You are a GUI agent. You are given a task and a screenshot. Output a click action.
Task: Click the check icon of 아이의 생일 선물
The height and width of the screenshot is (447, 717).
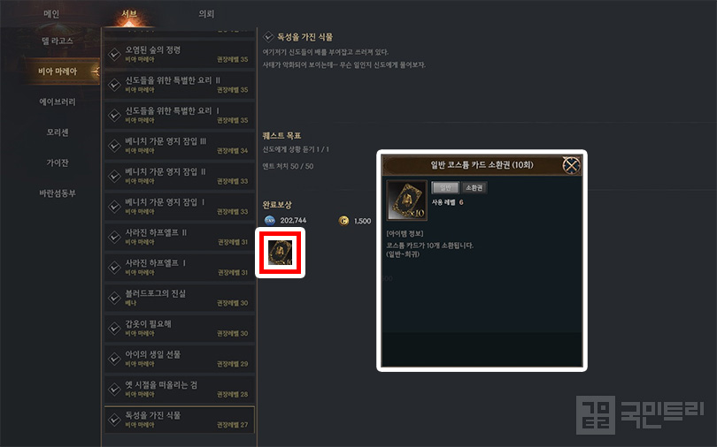point(114,359)
